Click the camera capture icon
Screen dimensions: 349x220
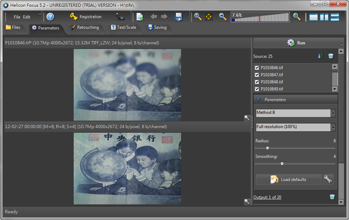tap(120, 17)
